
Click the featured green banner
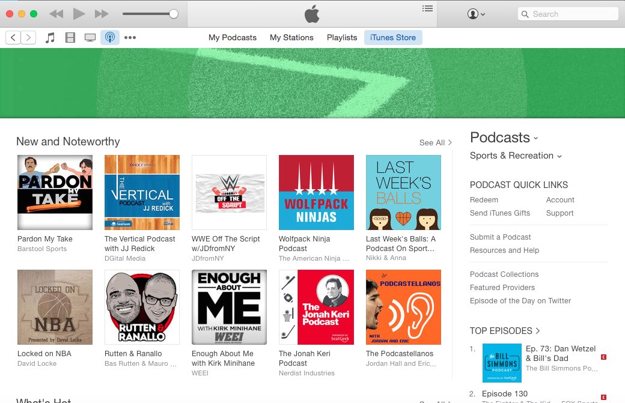pos(312,83)
